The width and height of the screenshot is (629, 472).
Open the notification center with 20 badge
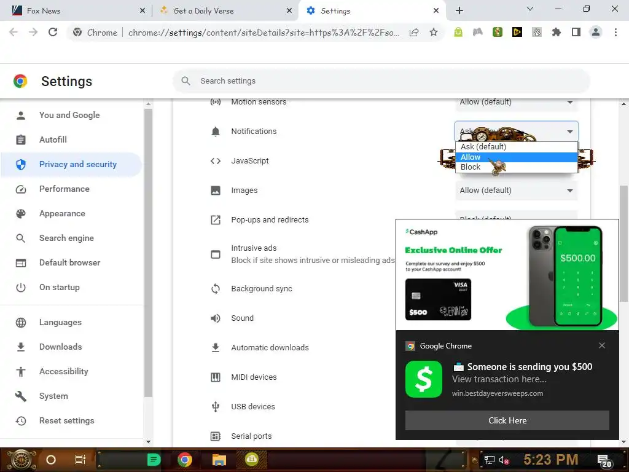(x=604, y=461)
